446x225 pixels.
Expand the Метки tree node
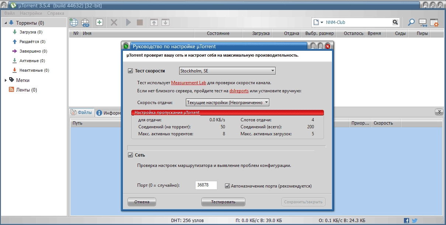pos(6,80)
